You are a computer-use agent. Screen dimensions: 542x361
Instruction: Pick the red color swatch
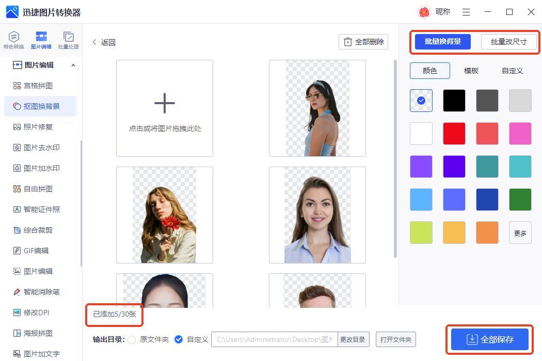(454, 134)
